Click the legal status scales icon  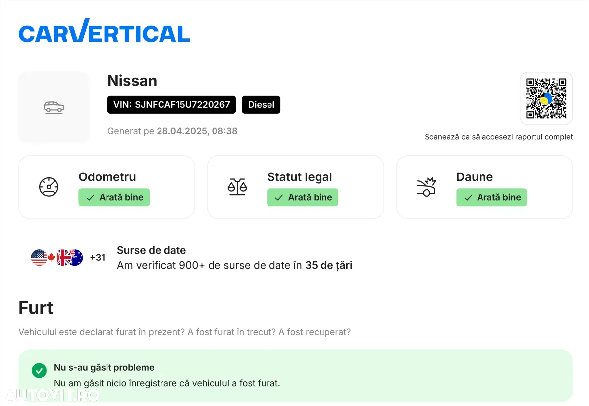(237, 187)
